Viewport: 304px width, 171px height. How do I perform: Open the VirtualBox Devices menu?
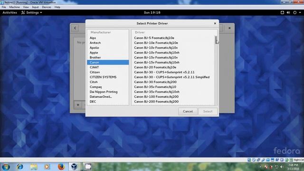coord(47,7)
